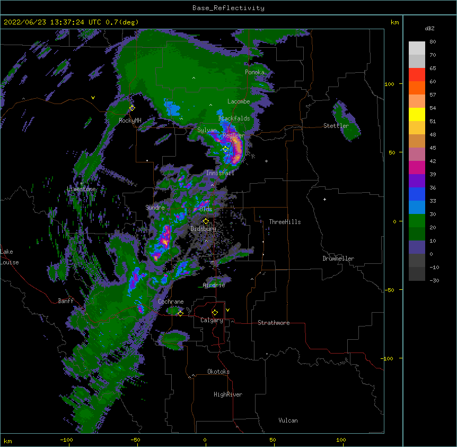The height and width of the screenshot is (447, 457).
Task: Click the Sylvan label
Action: point(207,130)
